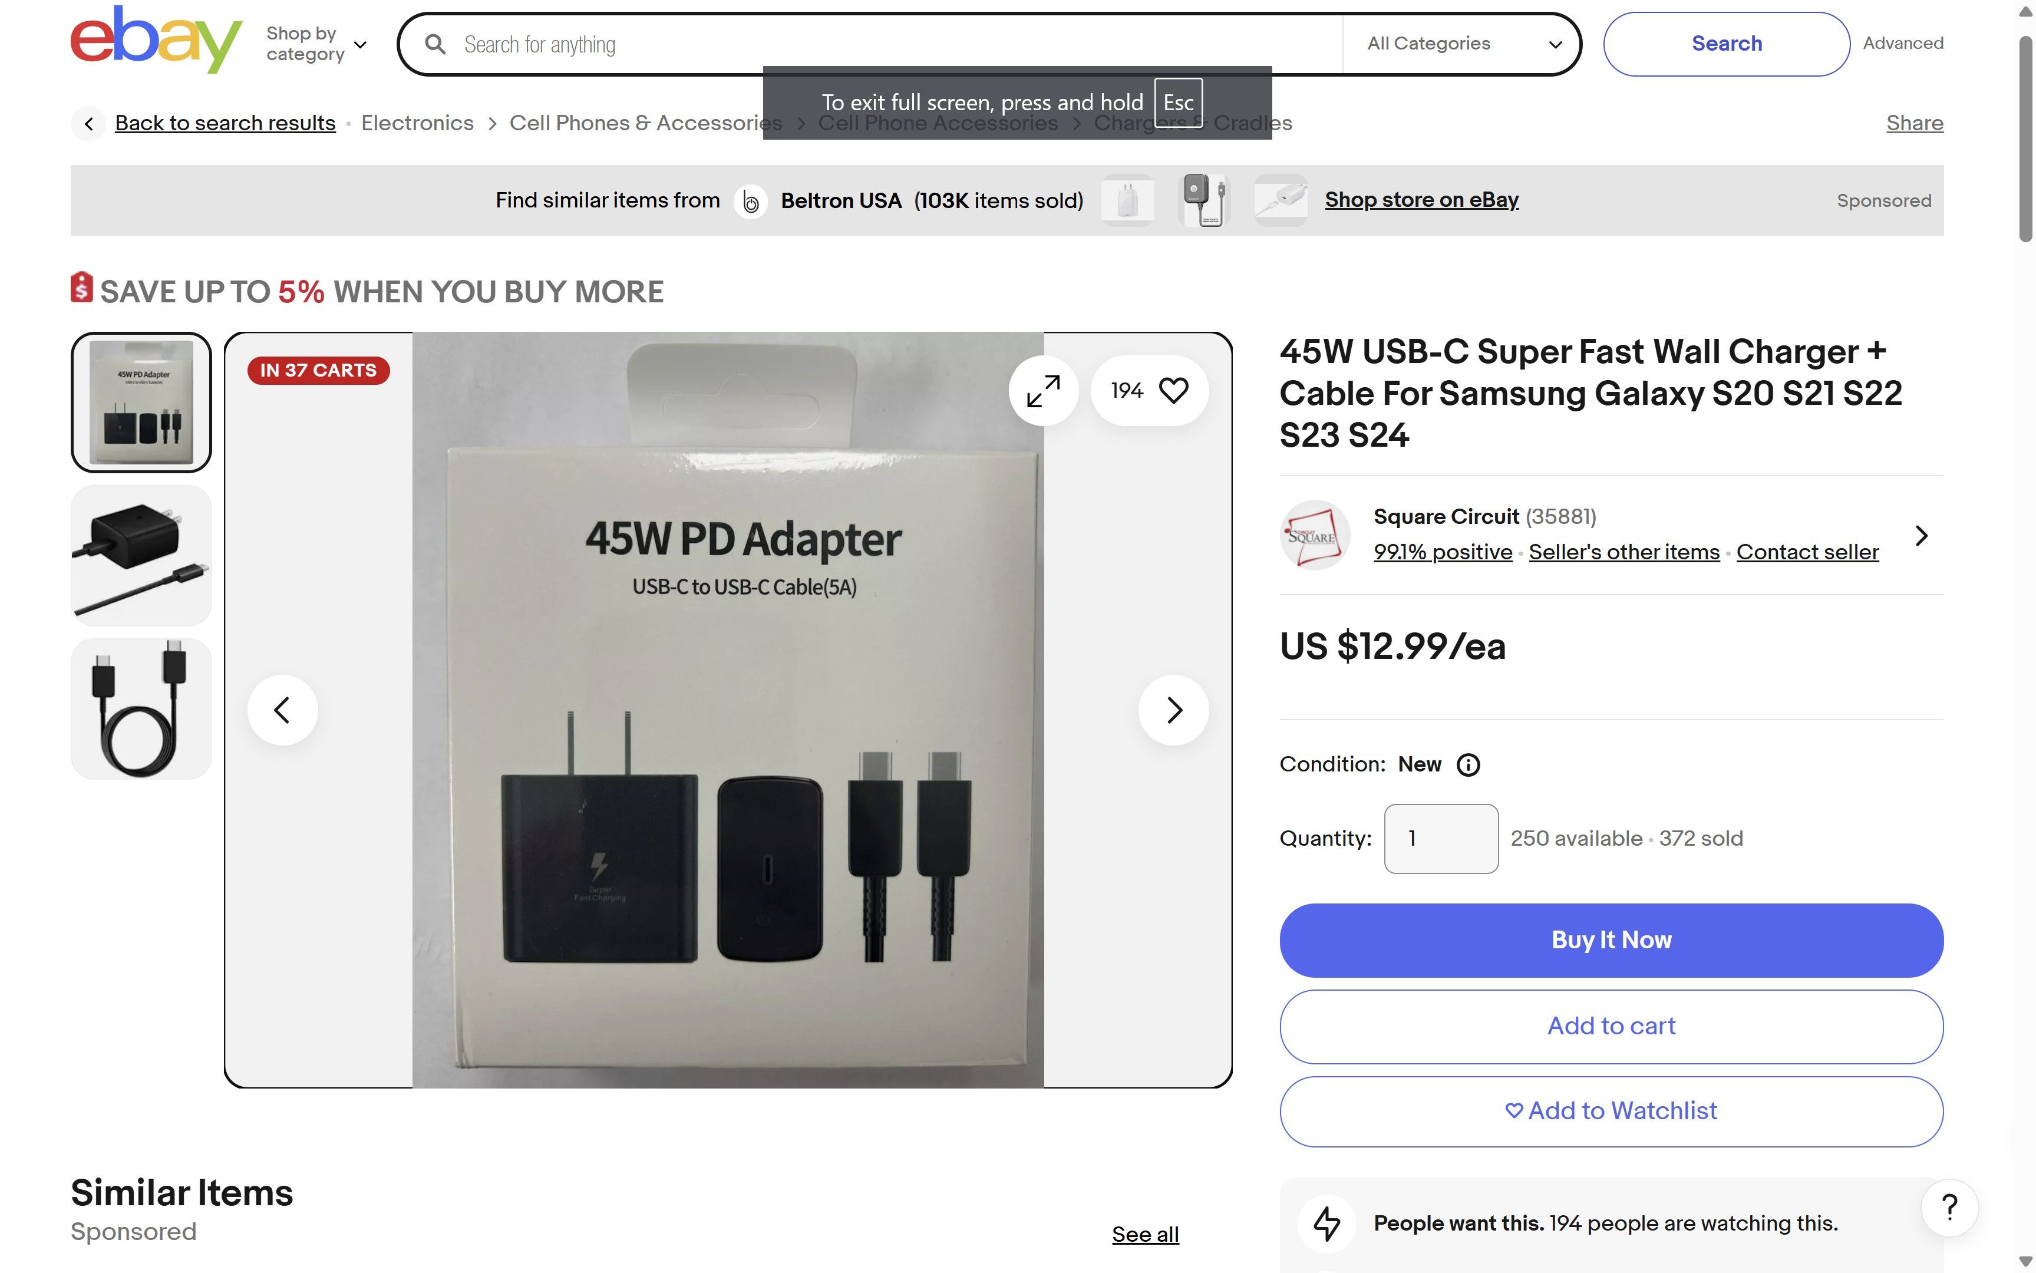
Task: Toggle the heart to save this item
Action: pyautogui.click(x=1174, y=390)
